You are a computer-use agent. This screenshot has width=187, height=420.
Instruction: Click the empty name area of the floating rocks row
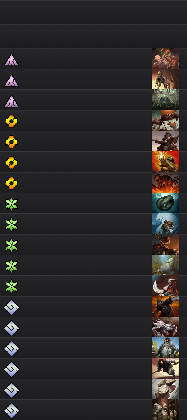pos(86,389)
